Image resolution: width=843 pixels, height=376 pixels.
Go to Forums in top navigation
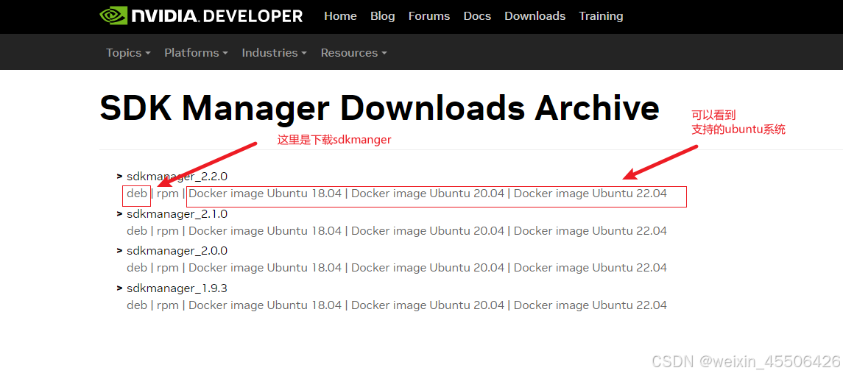(x=429, y=16)
